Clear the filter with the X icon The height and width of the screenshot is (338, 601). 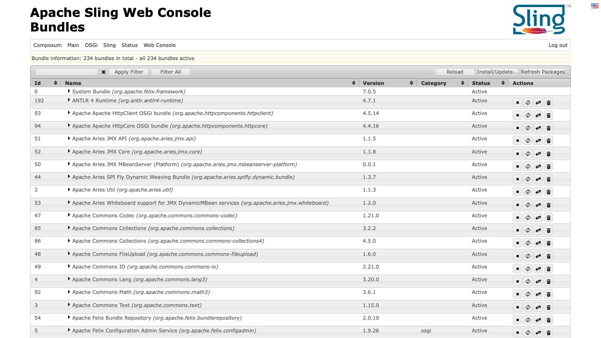[x=103, y=72]
